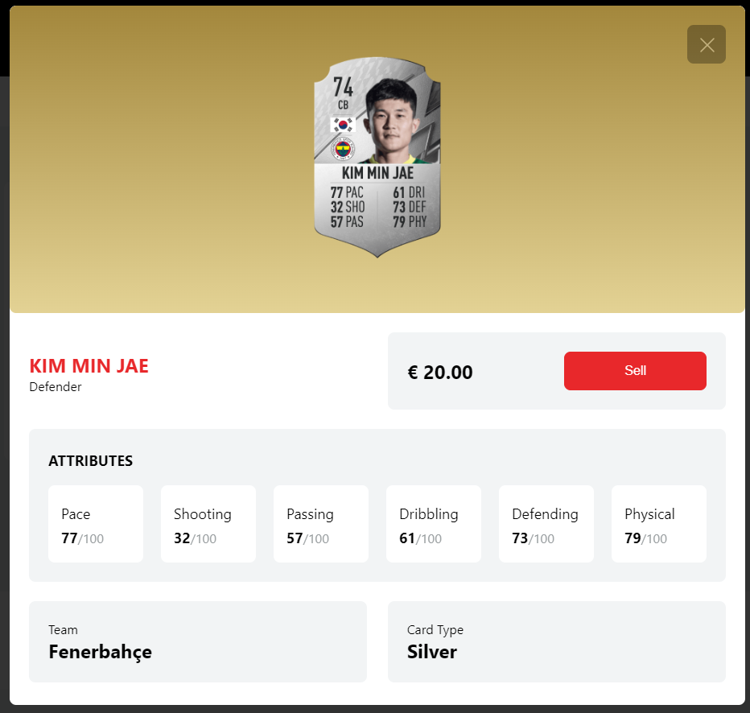Image resolution: width=750 pixels, height=713 pixels.
Task: Click the Fenerbahçe club badge icon
Action: [343, 150]
